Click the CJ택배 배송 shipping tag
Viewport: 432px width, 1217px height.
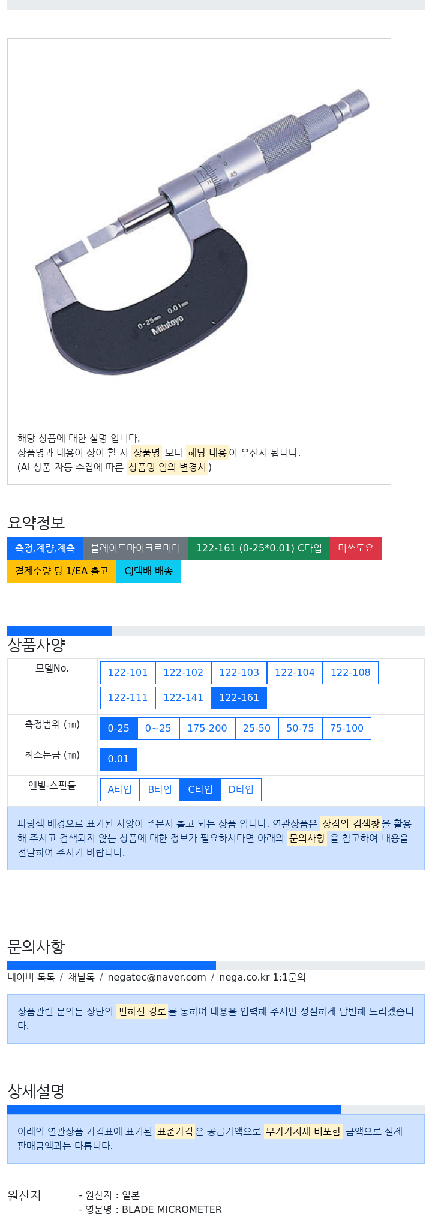(148, 571)
